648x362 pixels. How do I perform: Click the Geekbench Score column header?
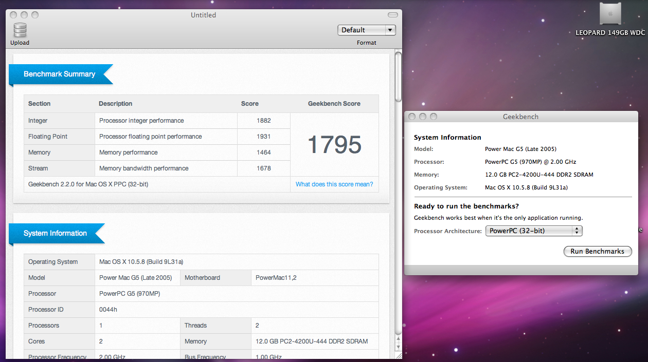[334, 104]
